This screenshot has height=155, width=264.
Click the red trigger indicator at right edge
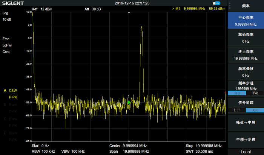[225, 92]
